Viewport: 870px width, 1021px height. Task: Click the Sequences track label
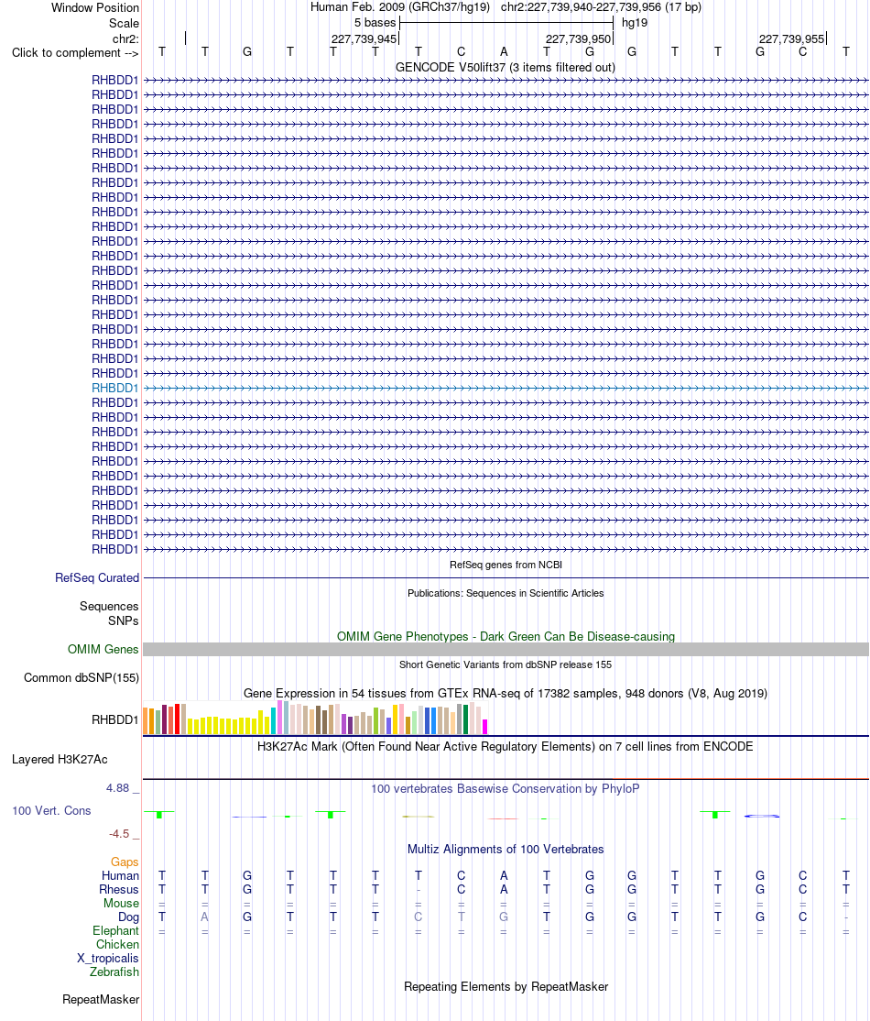[109, 606]
